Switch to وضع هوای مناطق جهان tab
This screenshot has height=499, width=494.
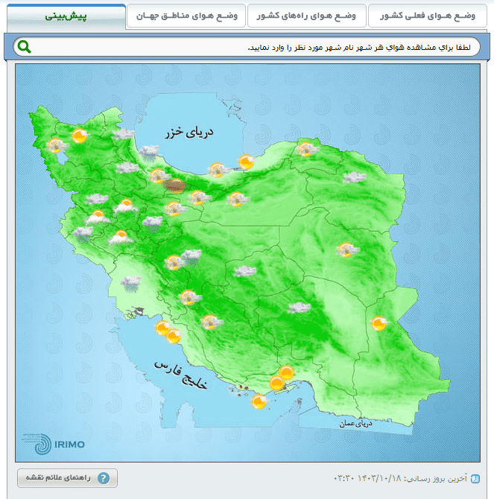click(186, 16)
